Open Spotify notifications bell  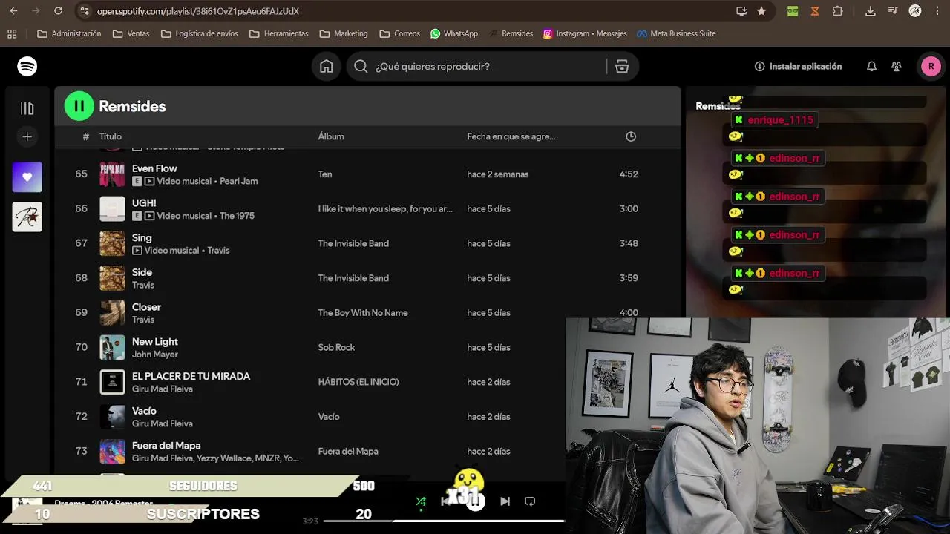click(871, 67)
